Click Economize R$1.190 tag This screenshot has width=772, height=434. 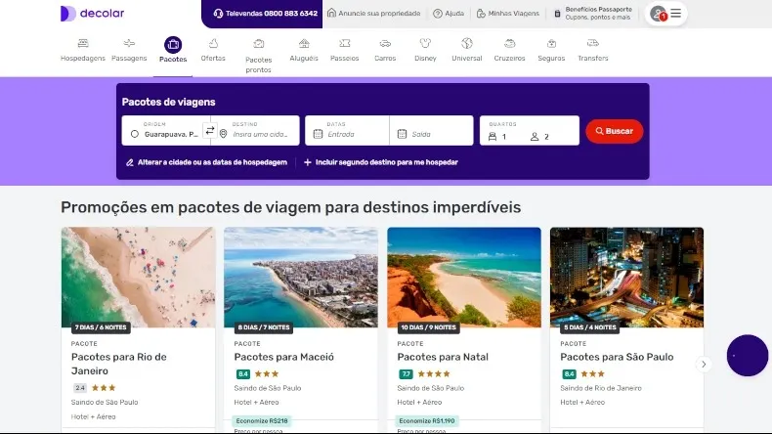[427, 420]
